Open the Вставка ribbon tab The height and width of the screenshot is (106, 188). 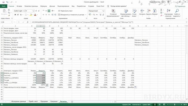[x=19, y=6]
